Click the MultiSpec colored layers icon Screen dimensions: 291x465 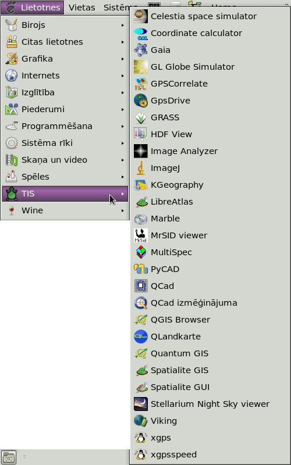click(141, 252)
